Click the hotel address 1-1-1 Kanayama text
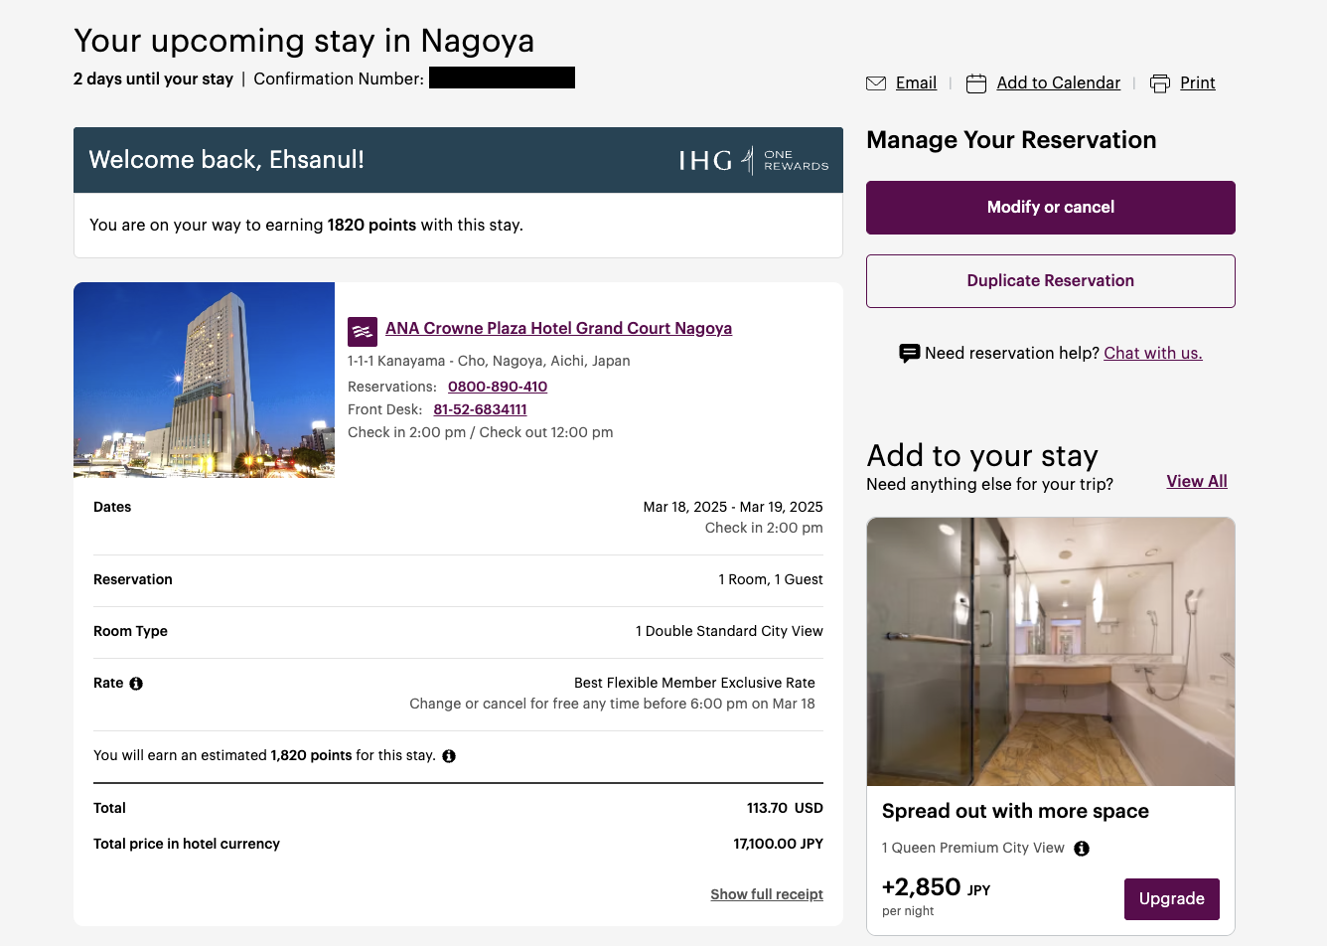 coord(489,361)
